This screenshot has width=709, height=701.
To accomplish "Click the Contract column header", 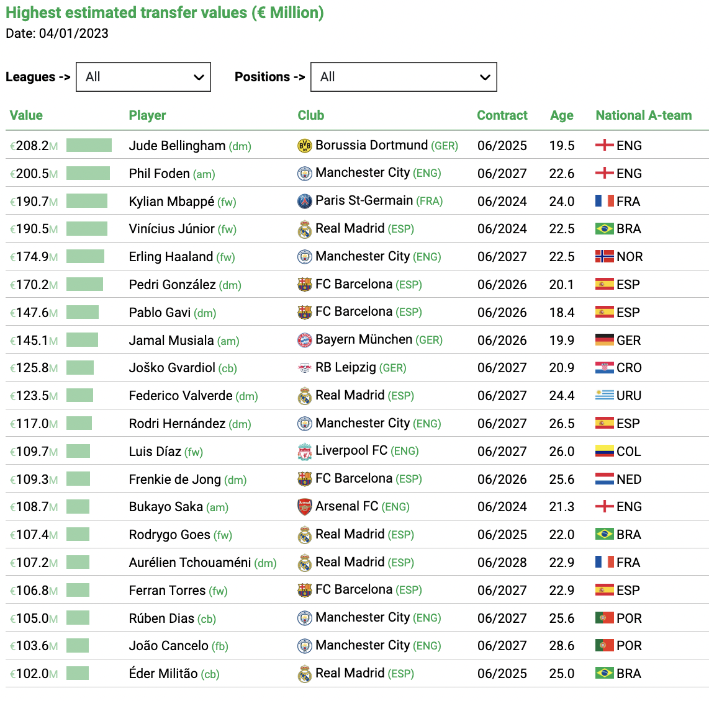I will [x=502, y=115].
